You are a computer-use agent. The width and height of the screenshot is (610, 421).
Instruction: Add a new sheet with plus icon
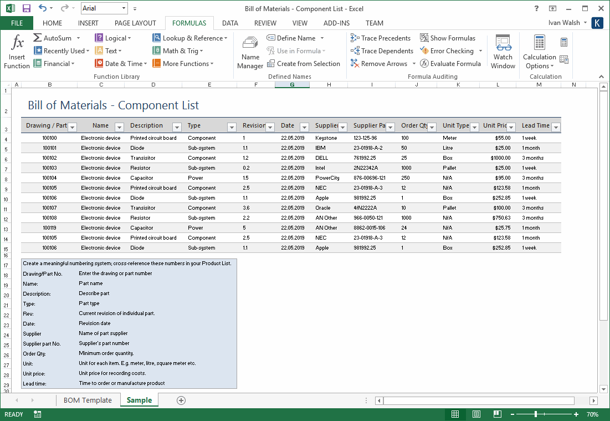tap(181, 400)
